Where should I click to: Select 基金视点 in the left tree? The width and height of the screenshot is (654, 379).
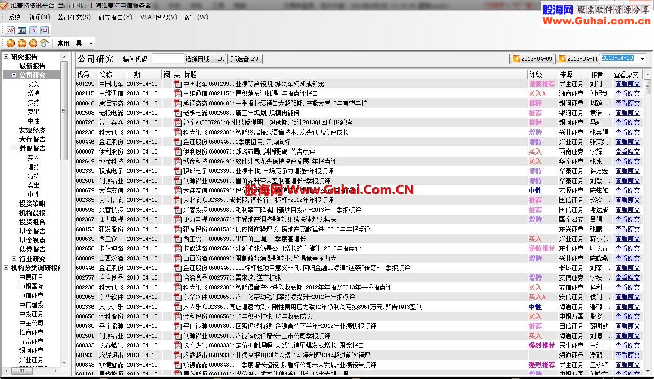pos(32,240)
